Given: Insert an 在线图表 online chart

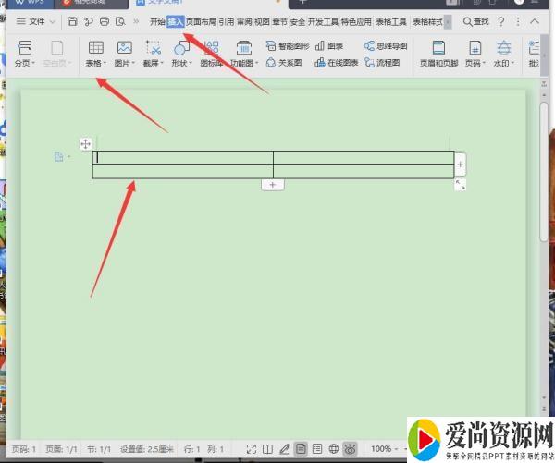Looking at the screenshot, I should (x=337, y=63).
